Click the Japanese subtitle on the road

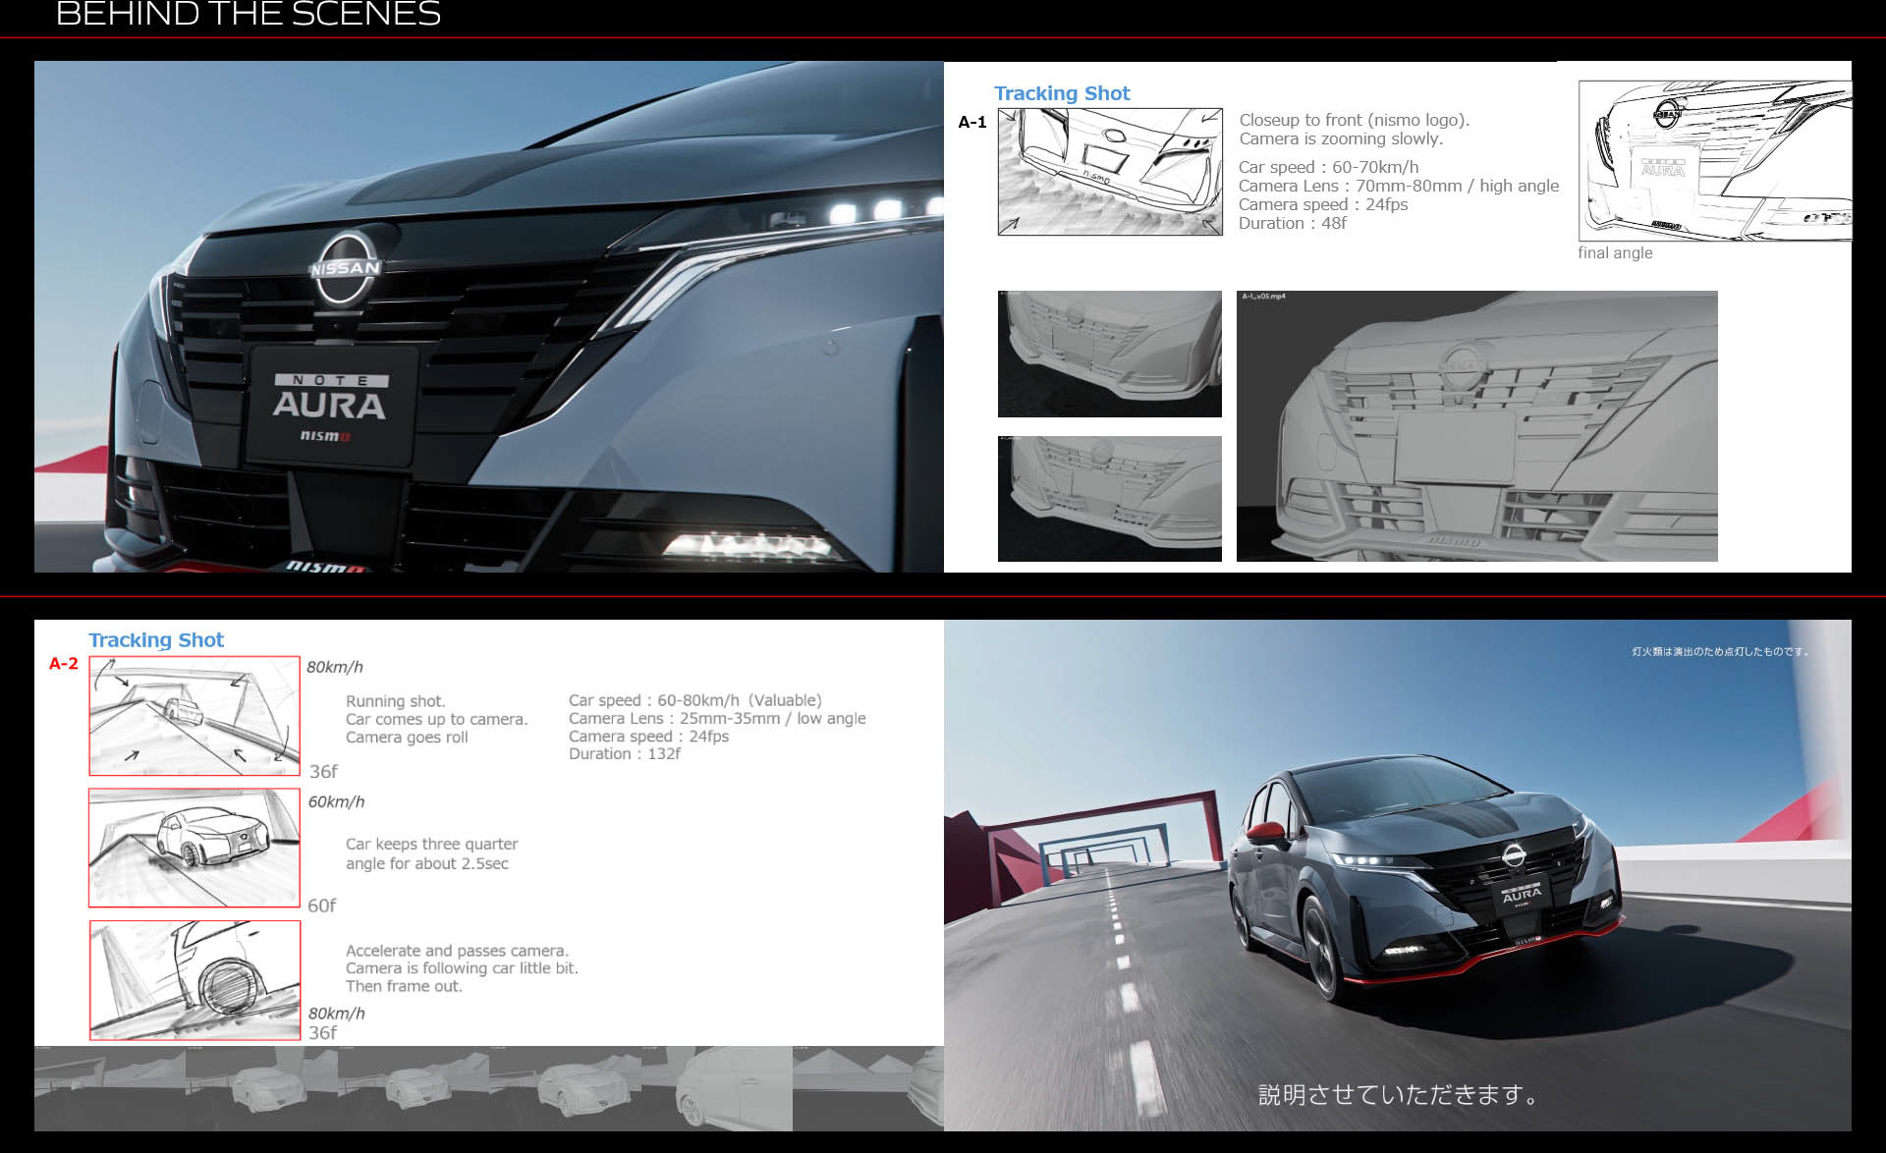click(1399, 1094)
